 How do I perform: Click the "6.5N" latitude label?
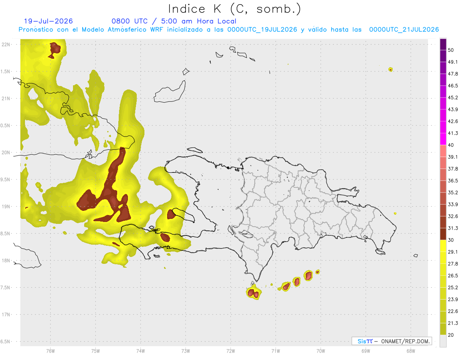(x=5, y=341)
